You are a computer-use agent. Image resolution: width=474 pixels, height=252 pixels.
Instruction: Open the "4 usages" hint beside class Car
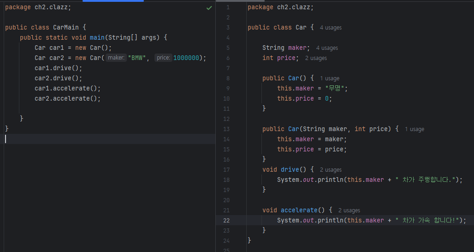(331, 28)
